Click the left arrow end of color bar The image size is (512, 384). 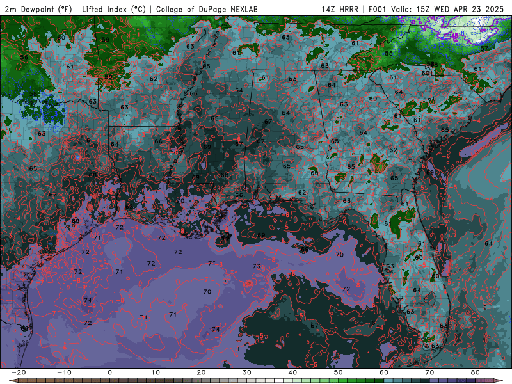click(13, 381)
